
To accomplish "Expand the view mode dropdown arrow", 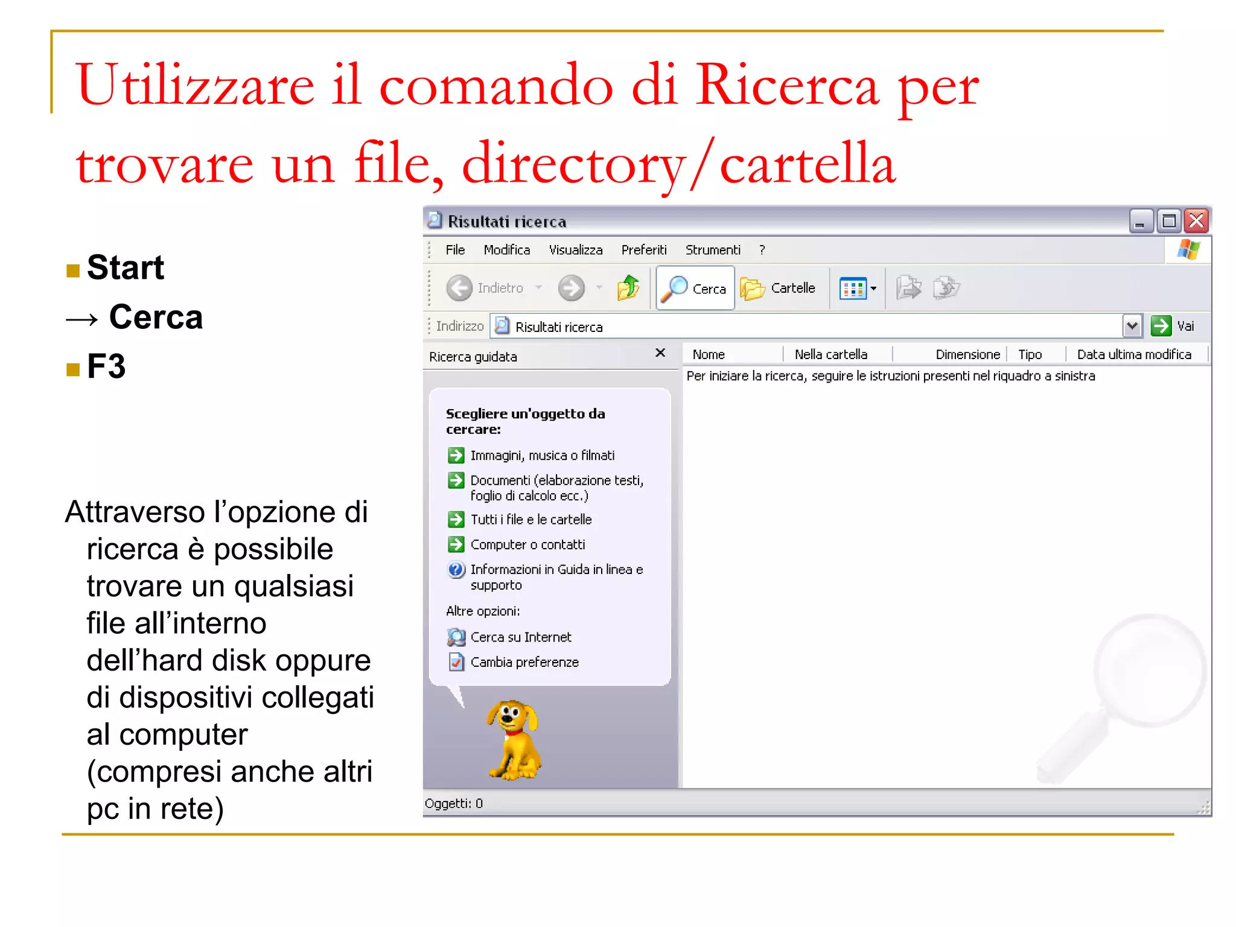I will (873, 288).
